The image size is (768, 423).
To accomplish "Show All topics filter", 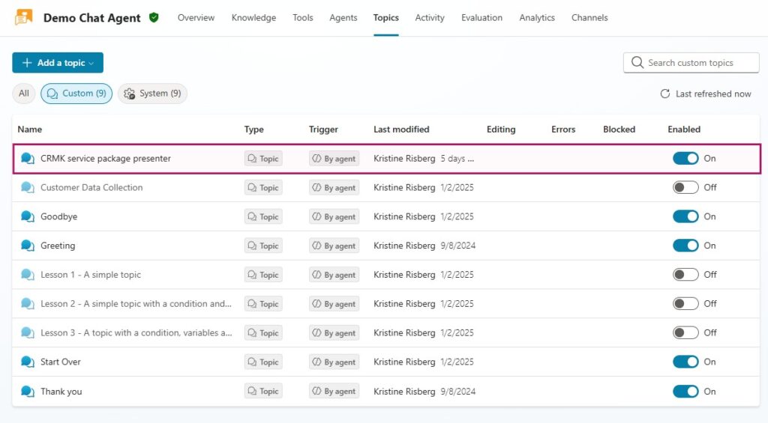I will pos(24,94).
